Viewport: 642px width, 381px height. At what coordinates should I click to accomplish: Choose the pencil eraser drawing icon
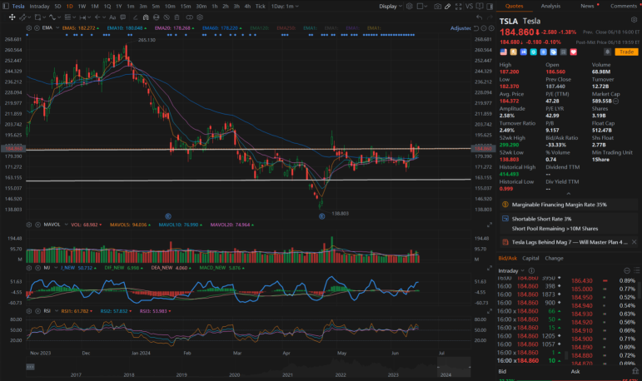coord(136,17)
